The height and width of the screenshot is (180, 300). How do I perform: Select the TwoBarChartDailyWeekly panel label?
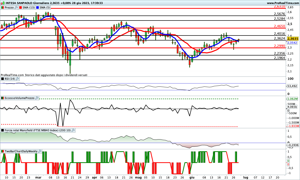tap(21, 151)
